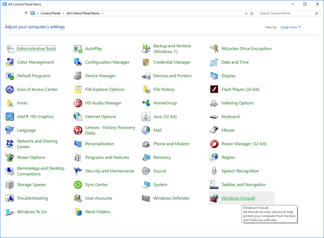This screenshot has width=324, height=238.
Task: Open the Indexing Options link
Action: pos(237,103)
